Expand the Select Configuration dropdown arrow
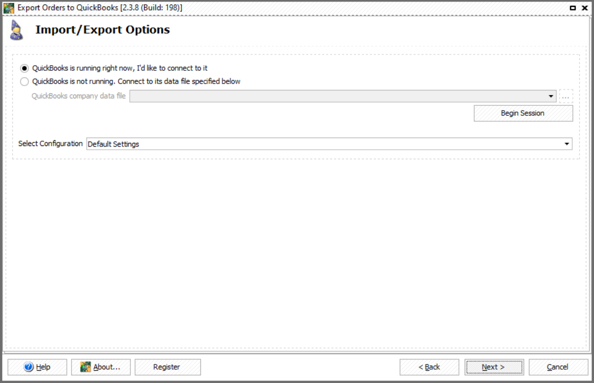Screen dimensions: 594x383 (567, 144)
